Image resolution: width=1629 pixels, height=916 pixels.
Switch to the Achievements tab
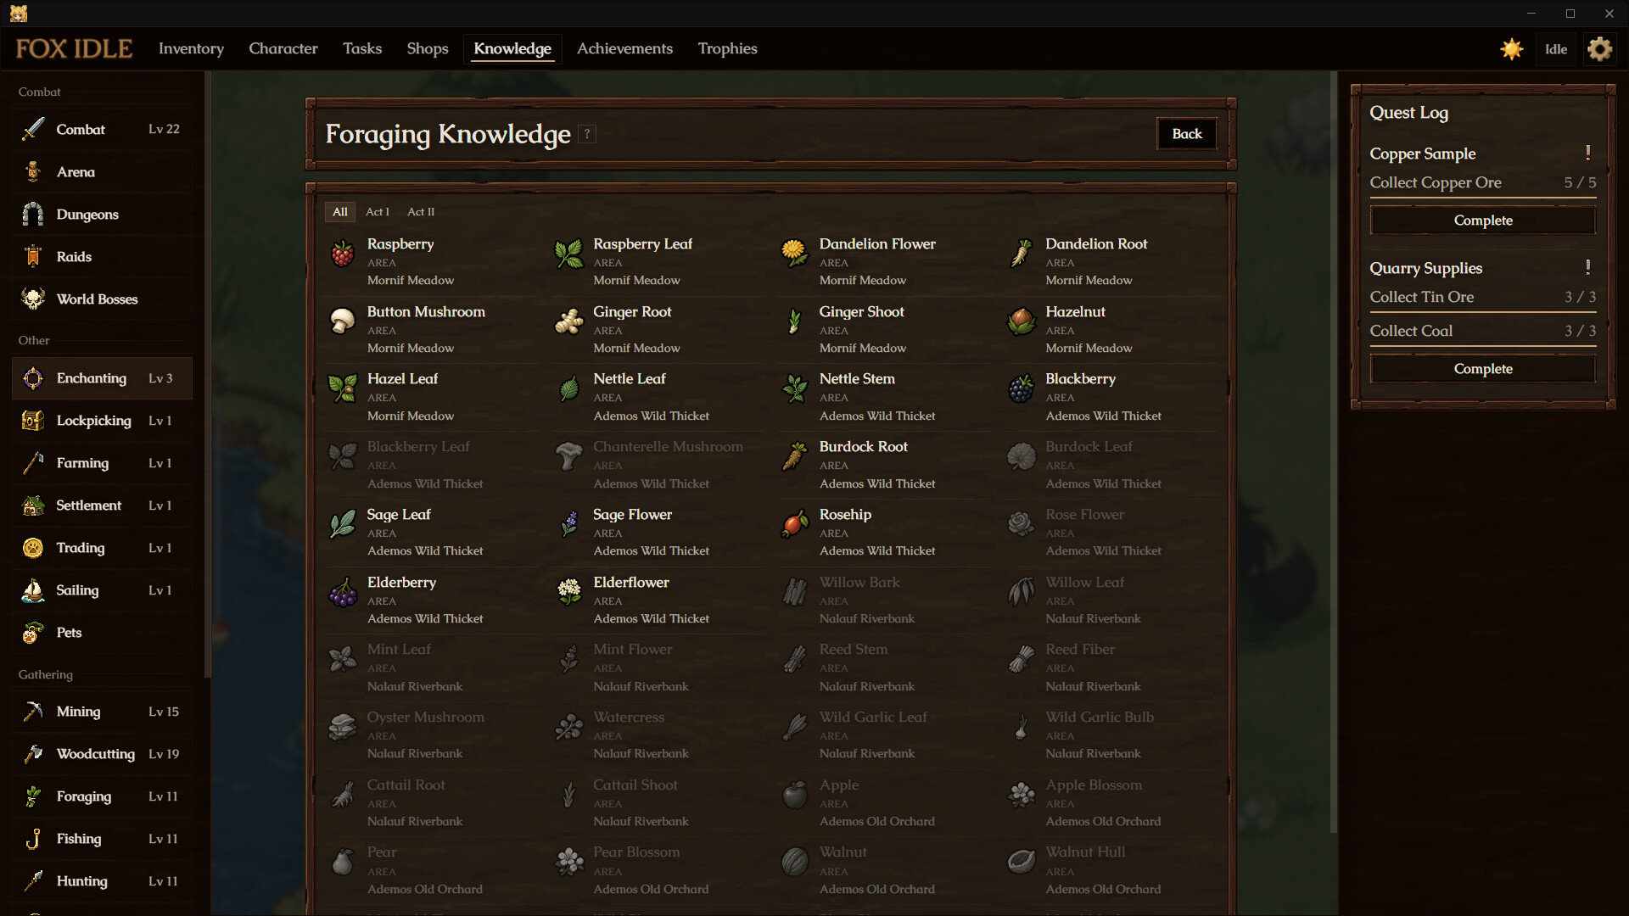point(624,48)
